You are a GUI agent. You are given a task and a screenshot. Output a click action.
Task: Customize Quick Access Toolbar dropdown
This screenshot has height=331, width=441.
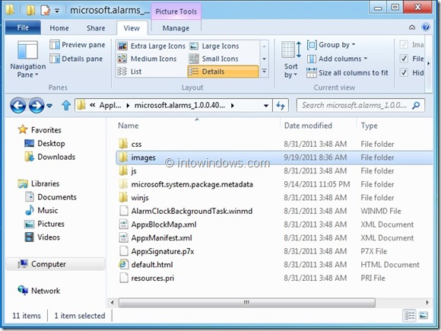tap(57, 11)
